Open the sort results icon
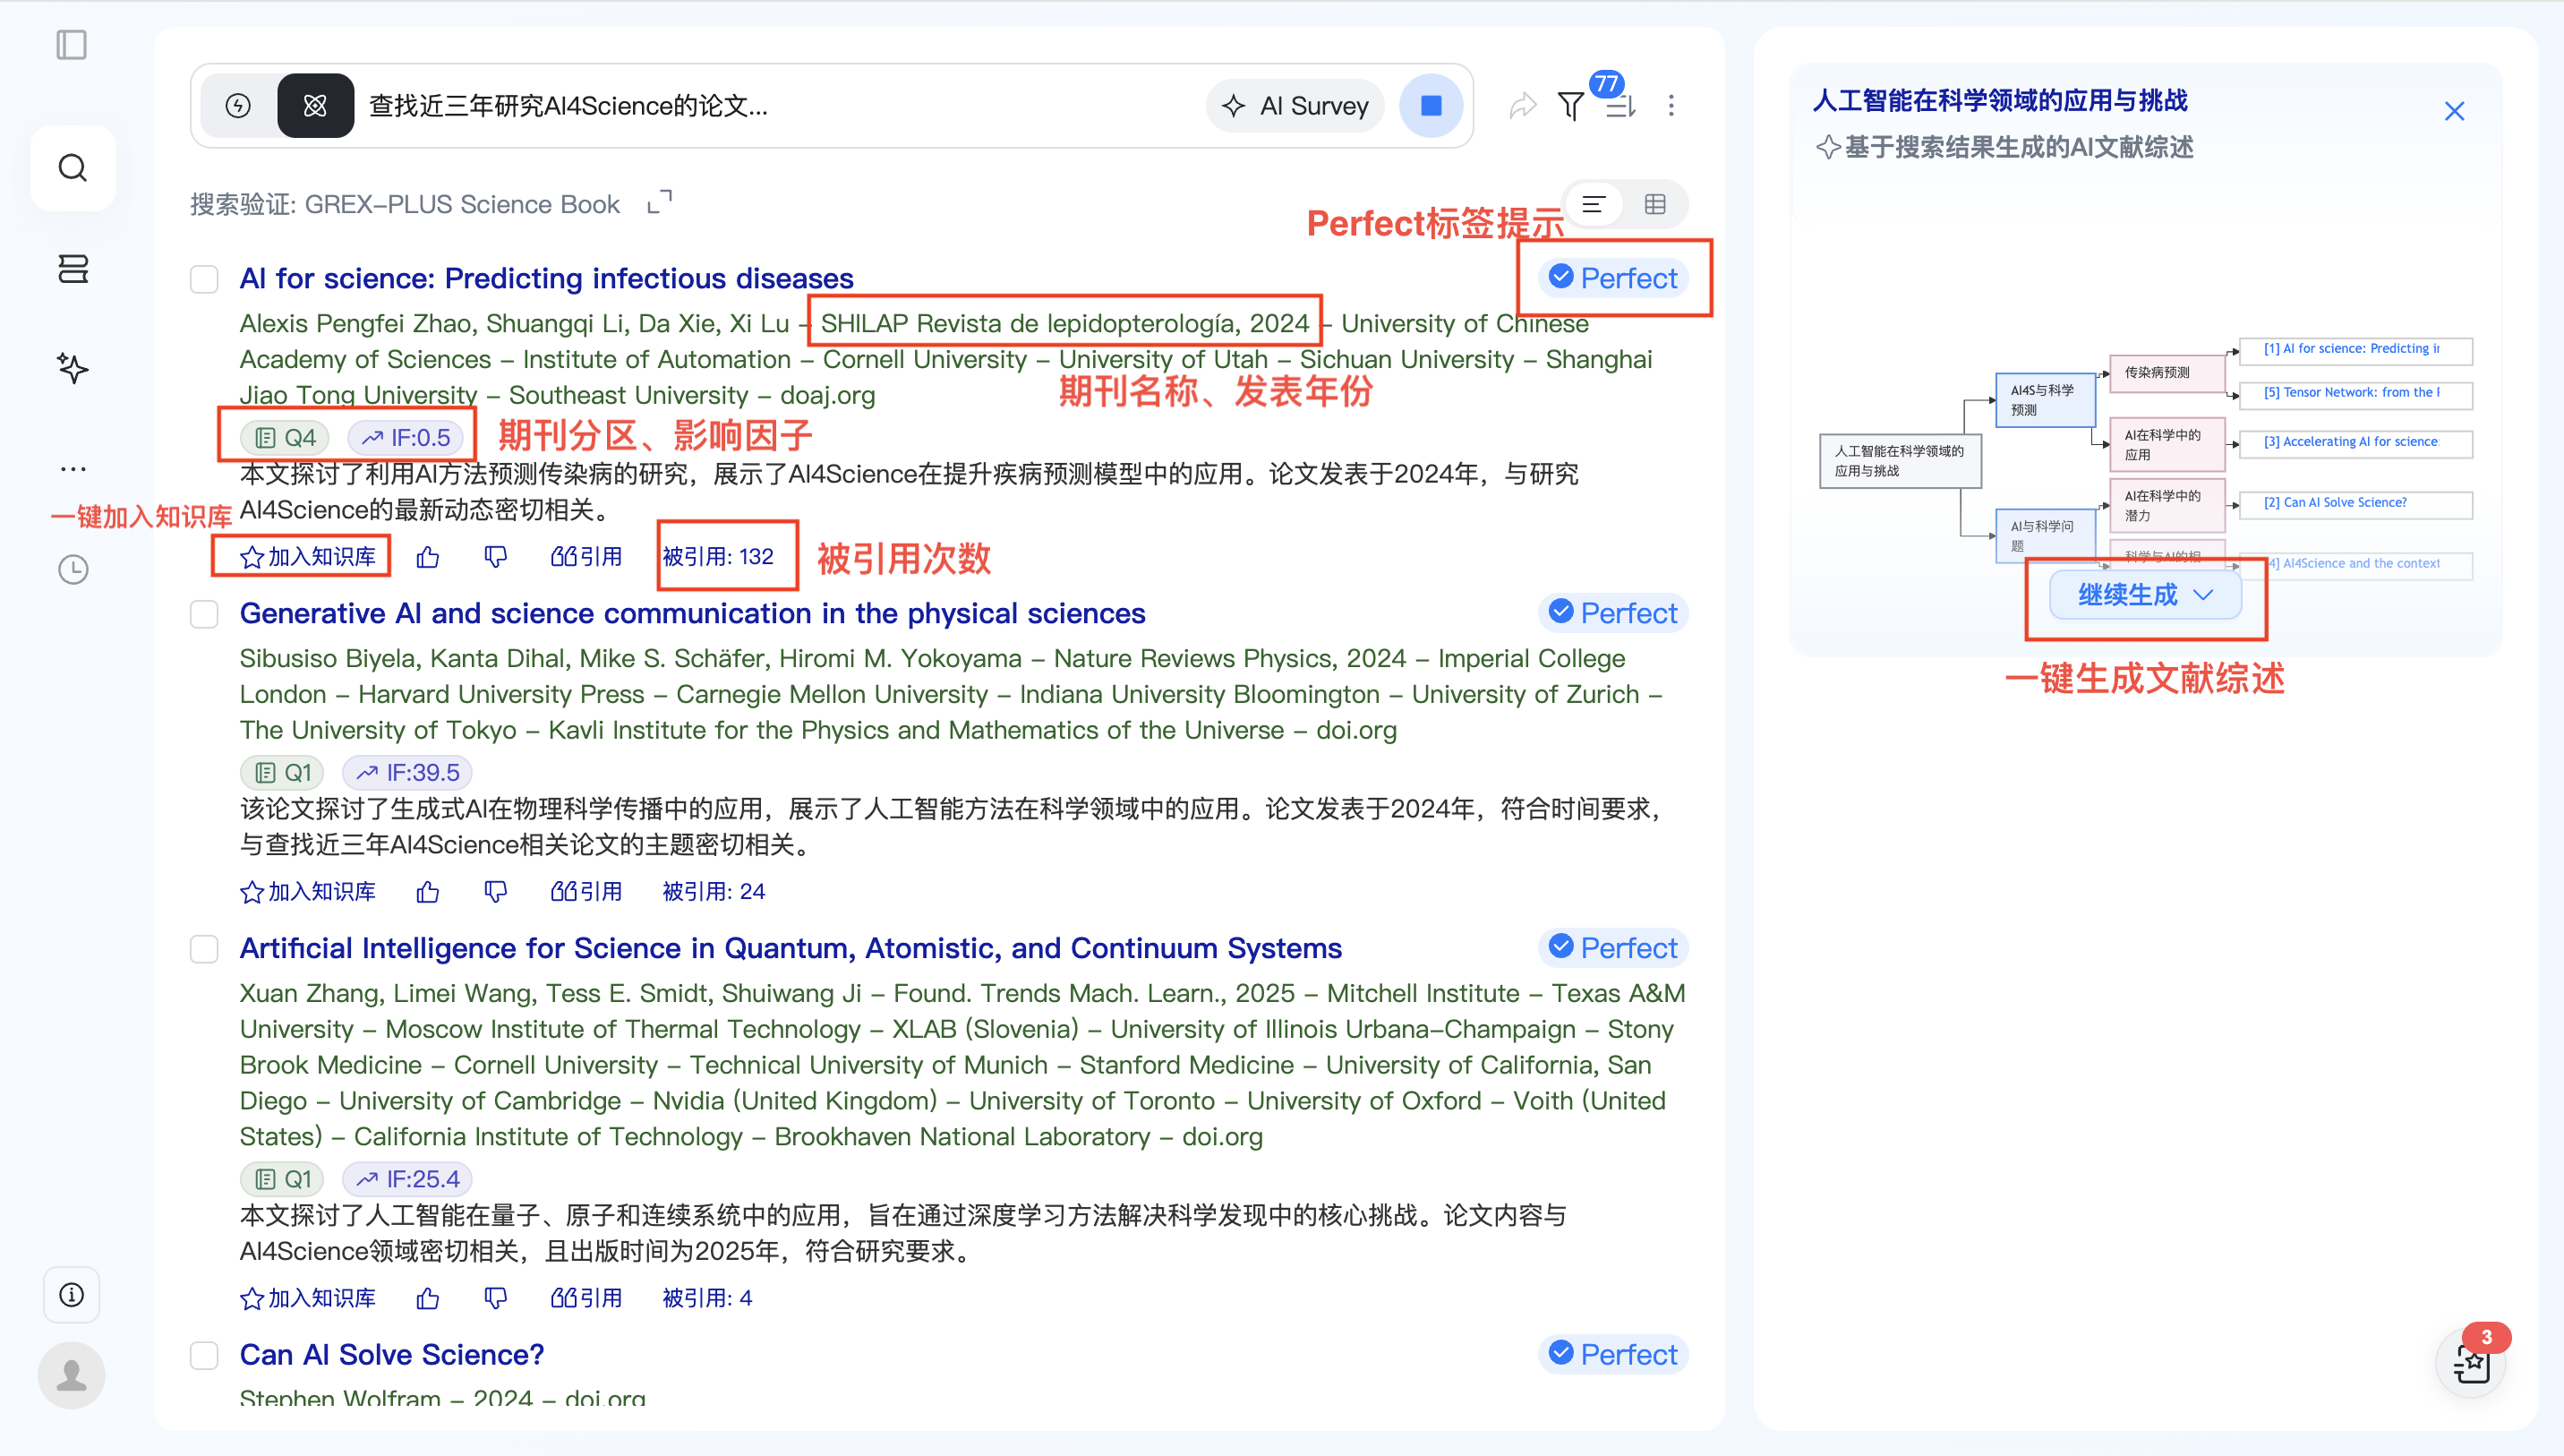2564x1456 pixels. [1620, 105]
